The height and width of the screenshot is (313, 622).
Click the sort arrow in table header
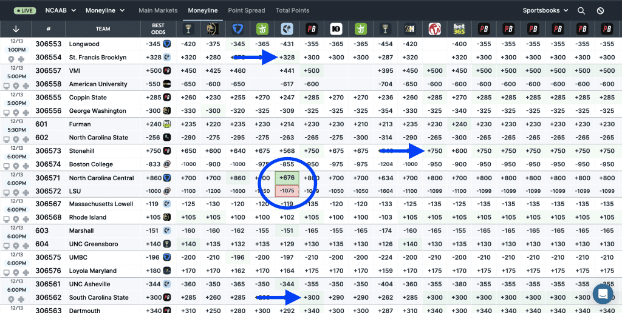point(16,29)
